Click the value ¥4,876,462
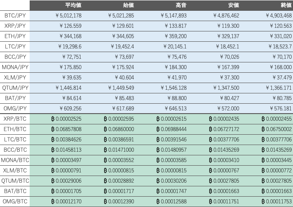The image size is (293, 207). point(226,16)
